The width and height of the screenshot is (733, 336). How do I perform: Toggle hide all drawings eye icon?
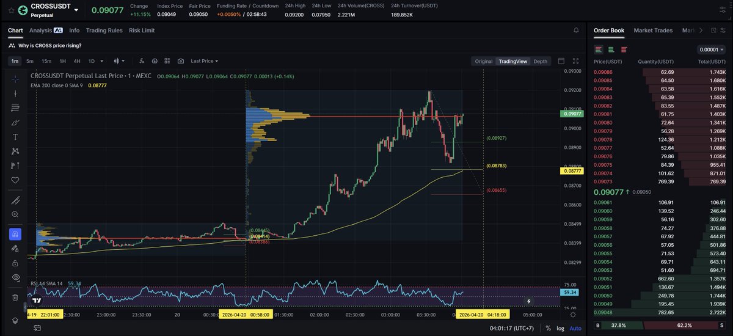click(x=15, y=277)
